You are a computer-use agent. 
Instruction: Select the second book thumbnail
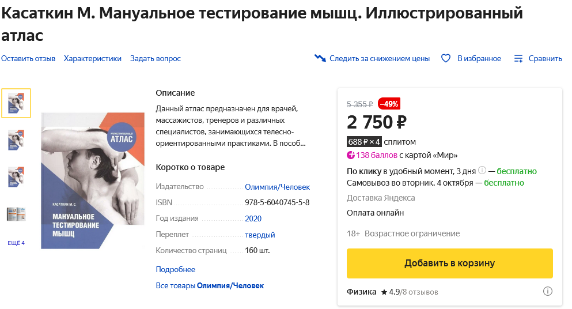pos(16,140)
